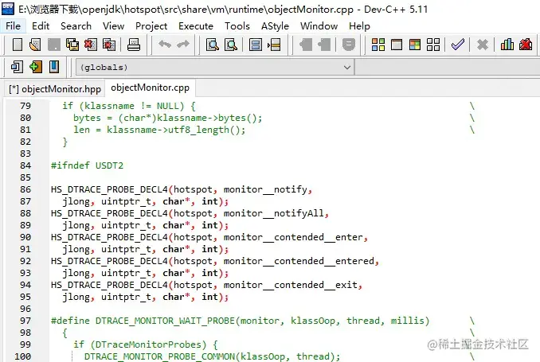Click the Indent toolbar icon
540x362 pixels.
[x=306, y=45]
